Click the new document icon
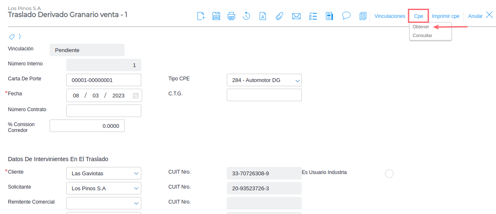This screenshot has width=496, height=214. tap(201, 16)
